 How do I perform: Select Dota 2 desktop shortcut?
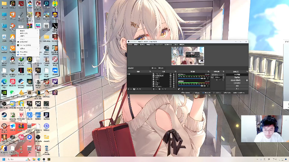(21, 4)
